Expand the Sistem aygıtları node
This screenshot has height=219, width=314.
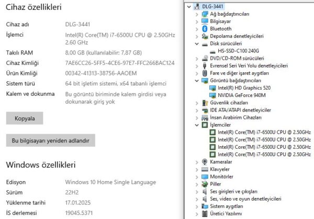tap(197, 206)
